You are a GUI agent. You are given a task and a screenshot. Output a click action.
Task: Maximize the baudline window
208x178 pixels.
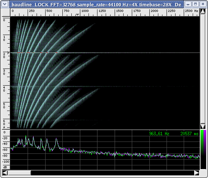[x=195, y=4]
